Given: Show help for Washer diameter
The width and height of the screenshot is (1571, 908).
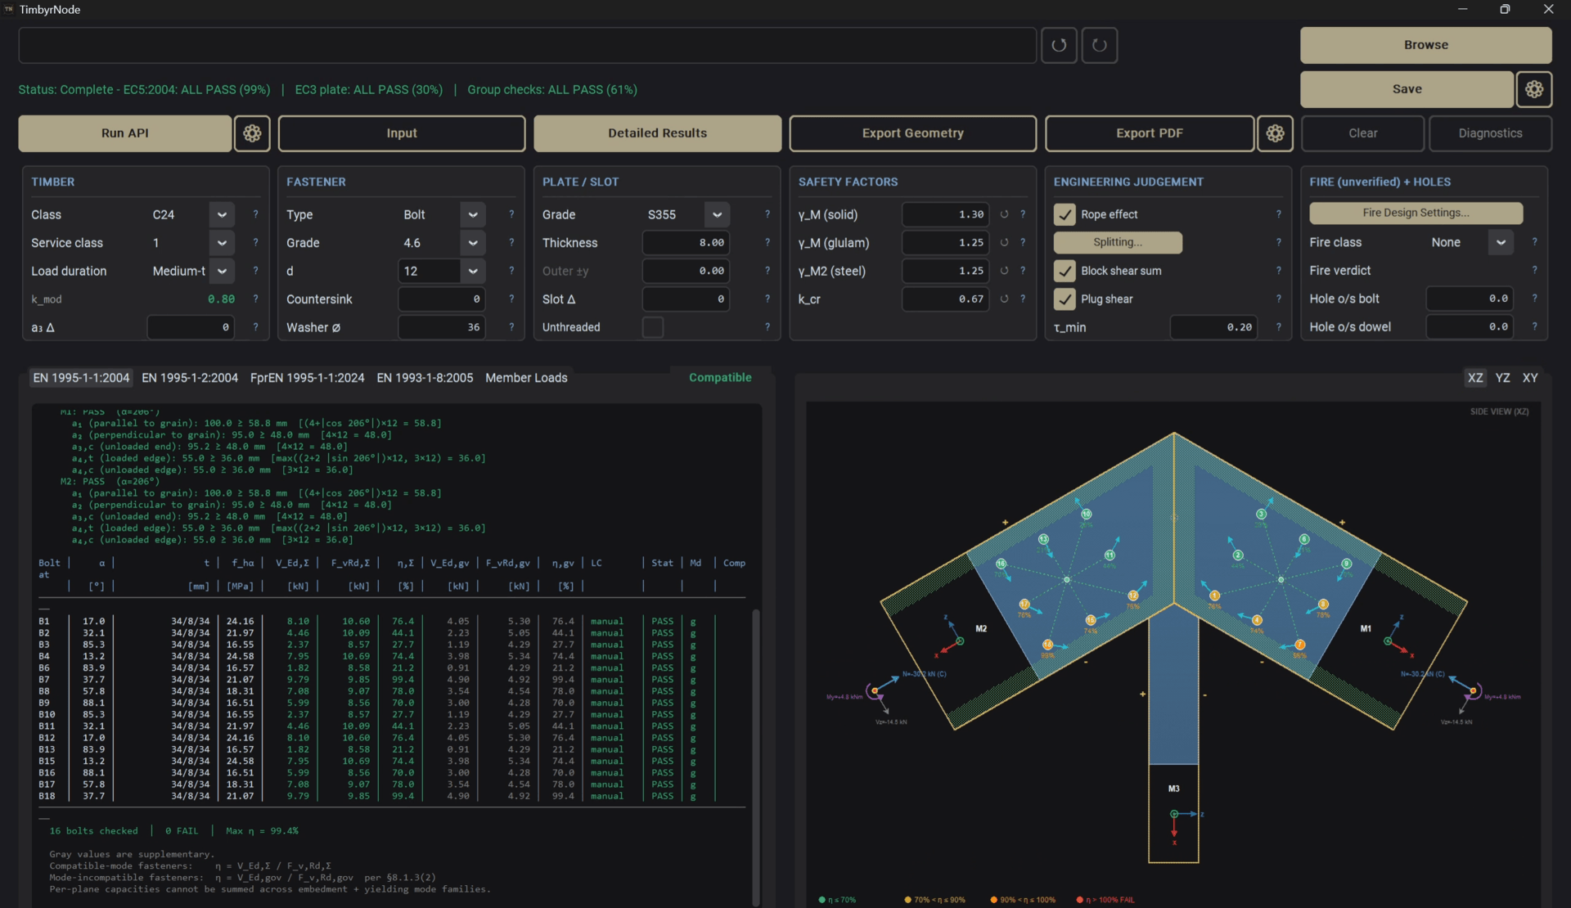Looking at the screenshot, I should click(511, 327).
